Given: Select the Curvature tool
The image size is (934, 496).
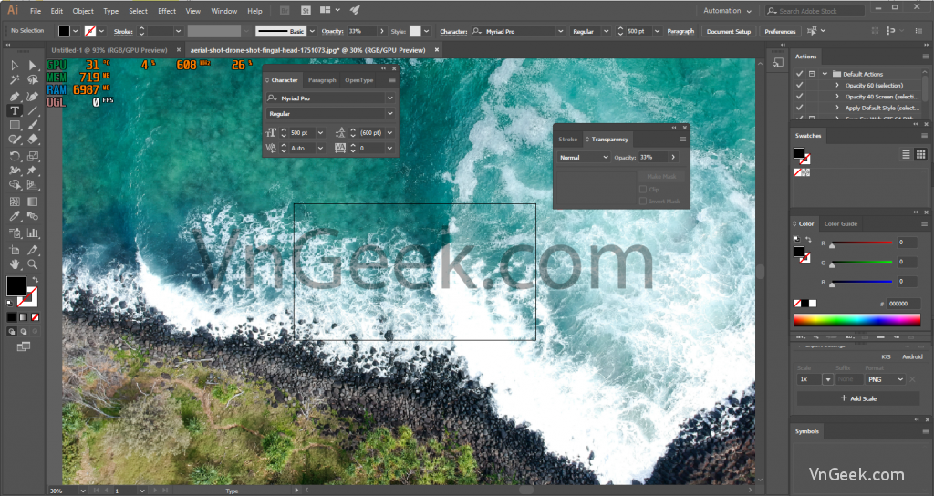Looking at the screenshot, I should tap(33, 97).
